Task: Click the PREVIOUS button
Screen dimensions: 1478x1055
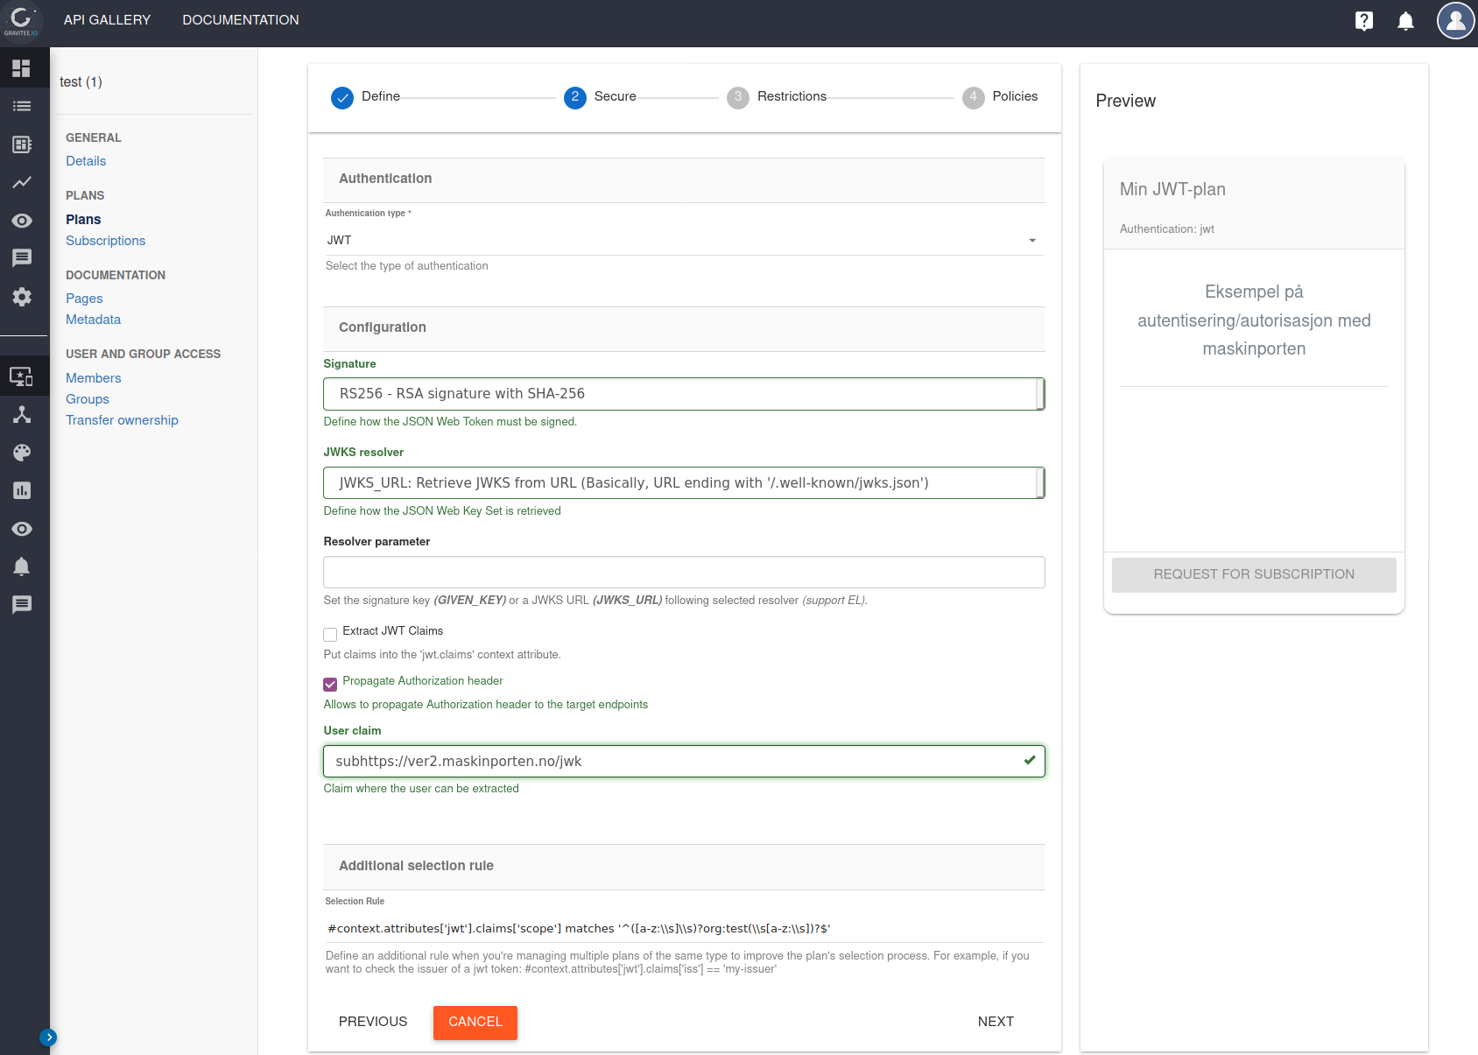Action: tap(373, 1022)
